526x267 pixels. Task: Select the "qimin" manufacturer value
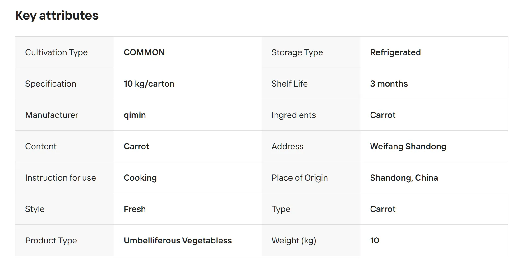(135, 115)
